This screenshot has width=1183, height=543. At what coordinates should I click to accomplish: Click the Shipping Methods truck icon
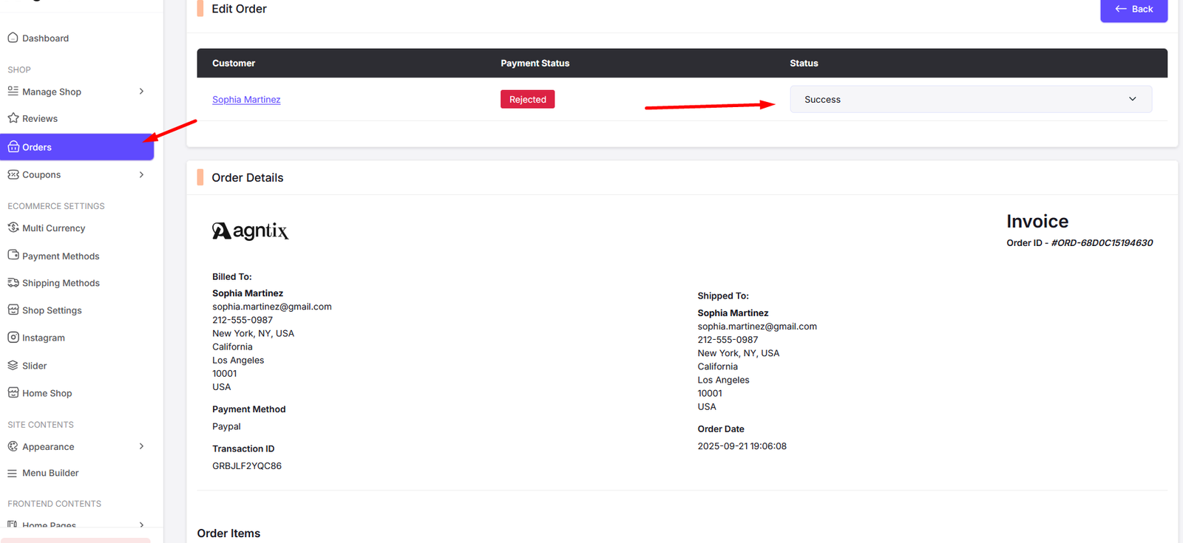[x=13, y=282]
